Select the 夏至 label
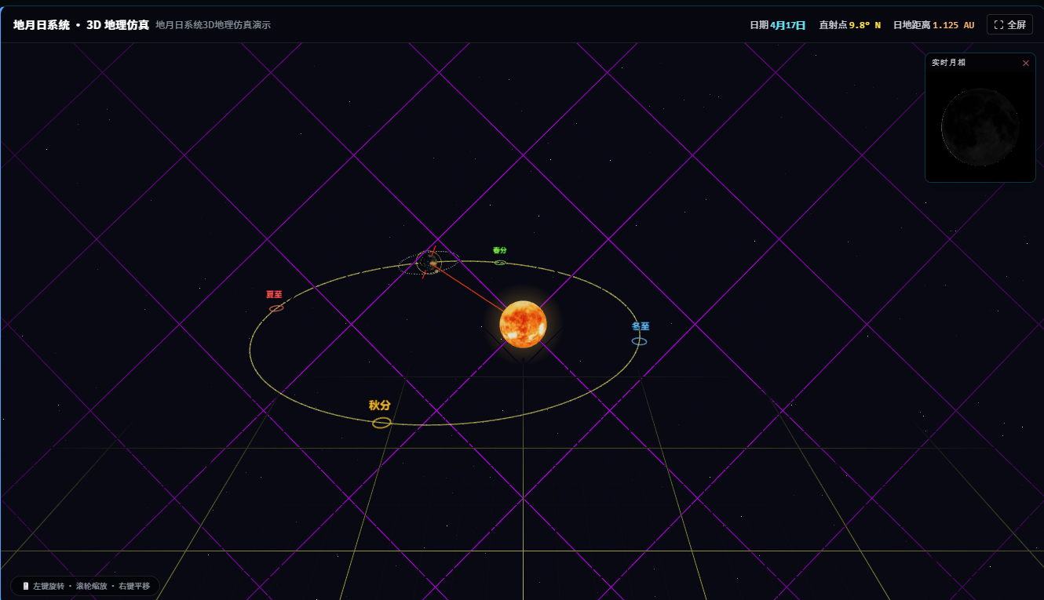The width and height of the screenshot is (1044, 600). click(x=274, y=295)
